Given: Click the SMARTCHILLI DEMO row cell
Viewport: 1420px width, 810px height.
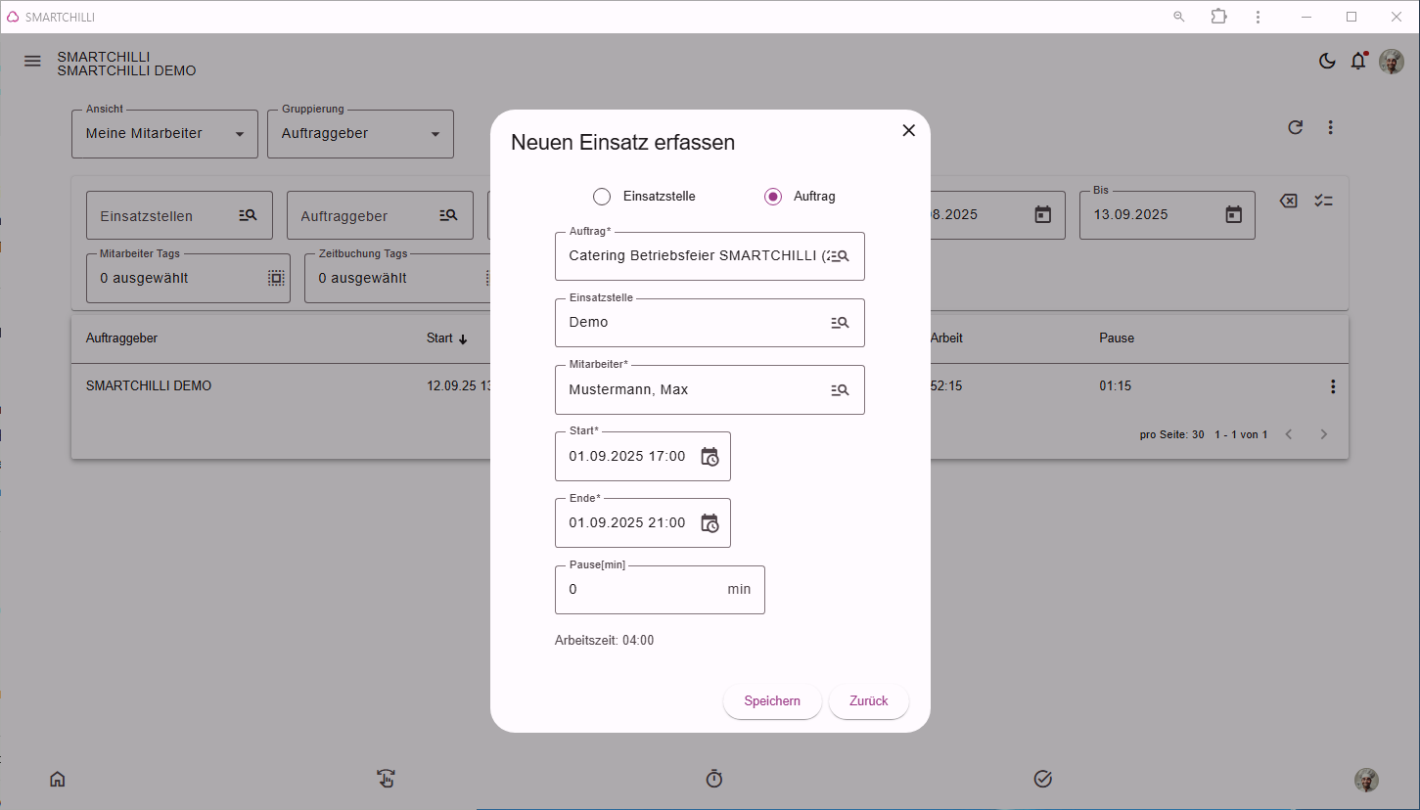Looking at the screenshot, I should point(149,386).
